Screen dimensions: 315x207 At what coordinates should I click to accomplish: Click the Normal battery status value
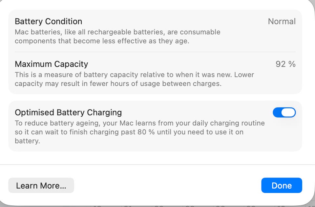282,22
